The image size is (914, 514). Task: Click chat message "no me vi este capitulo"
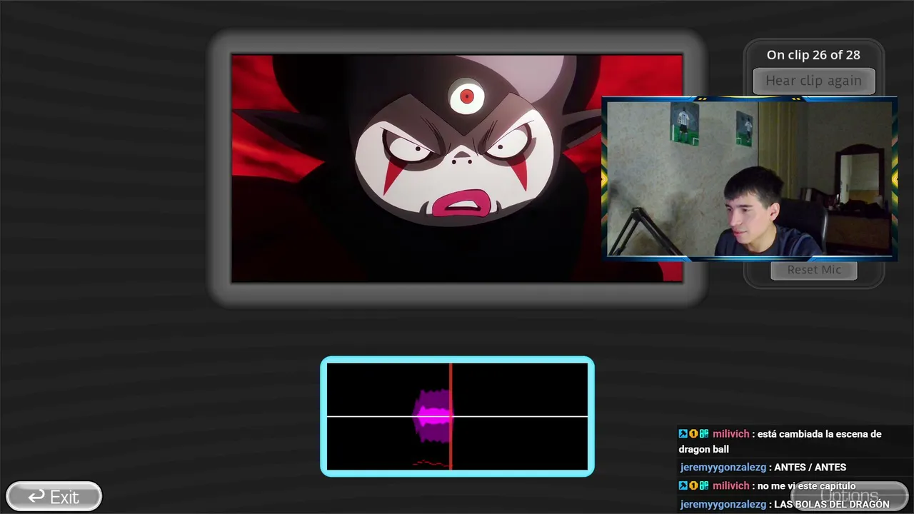[x=806, y=486]
